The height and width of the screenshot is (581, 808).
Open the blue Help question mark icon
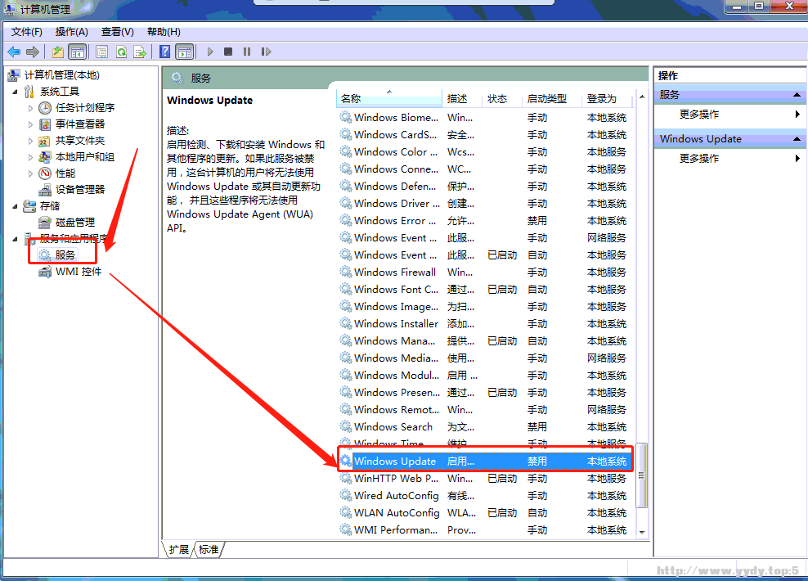pos(164,52)
